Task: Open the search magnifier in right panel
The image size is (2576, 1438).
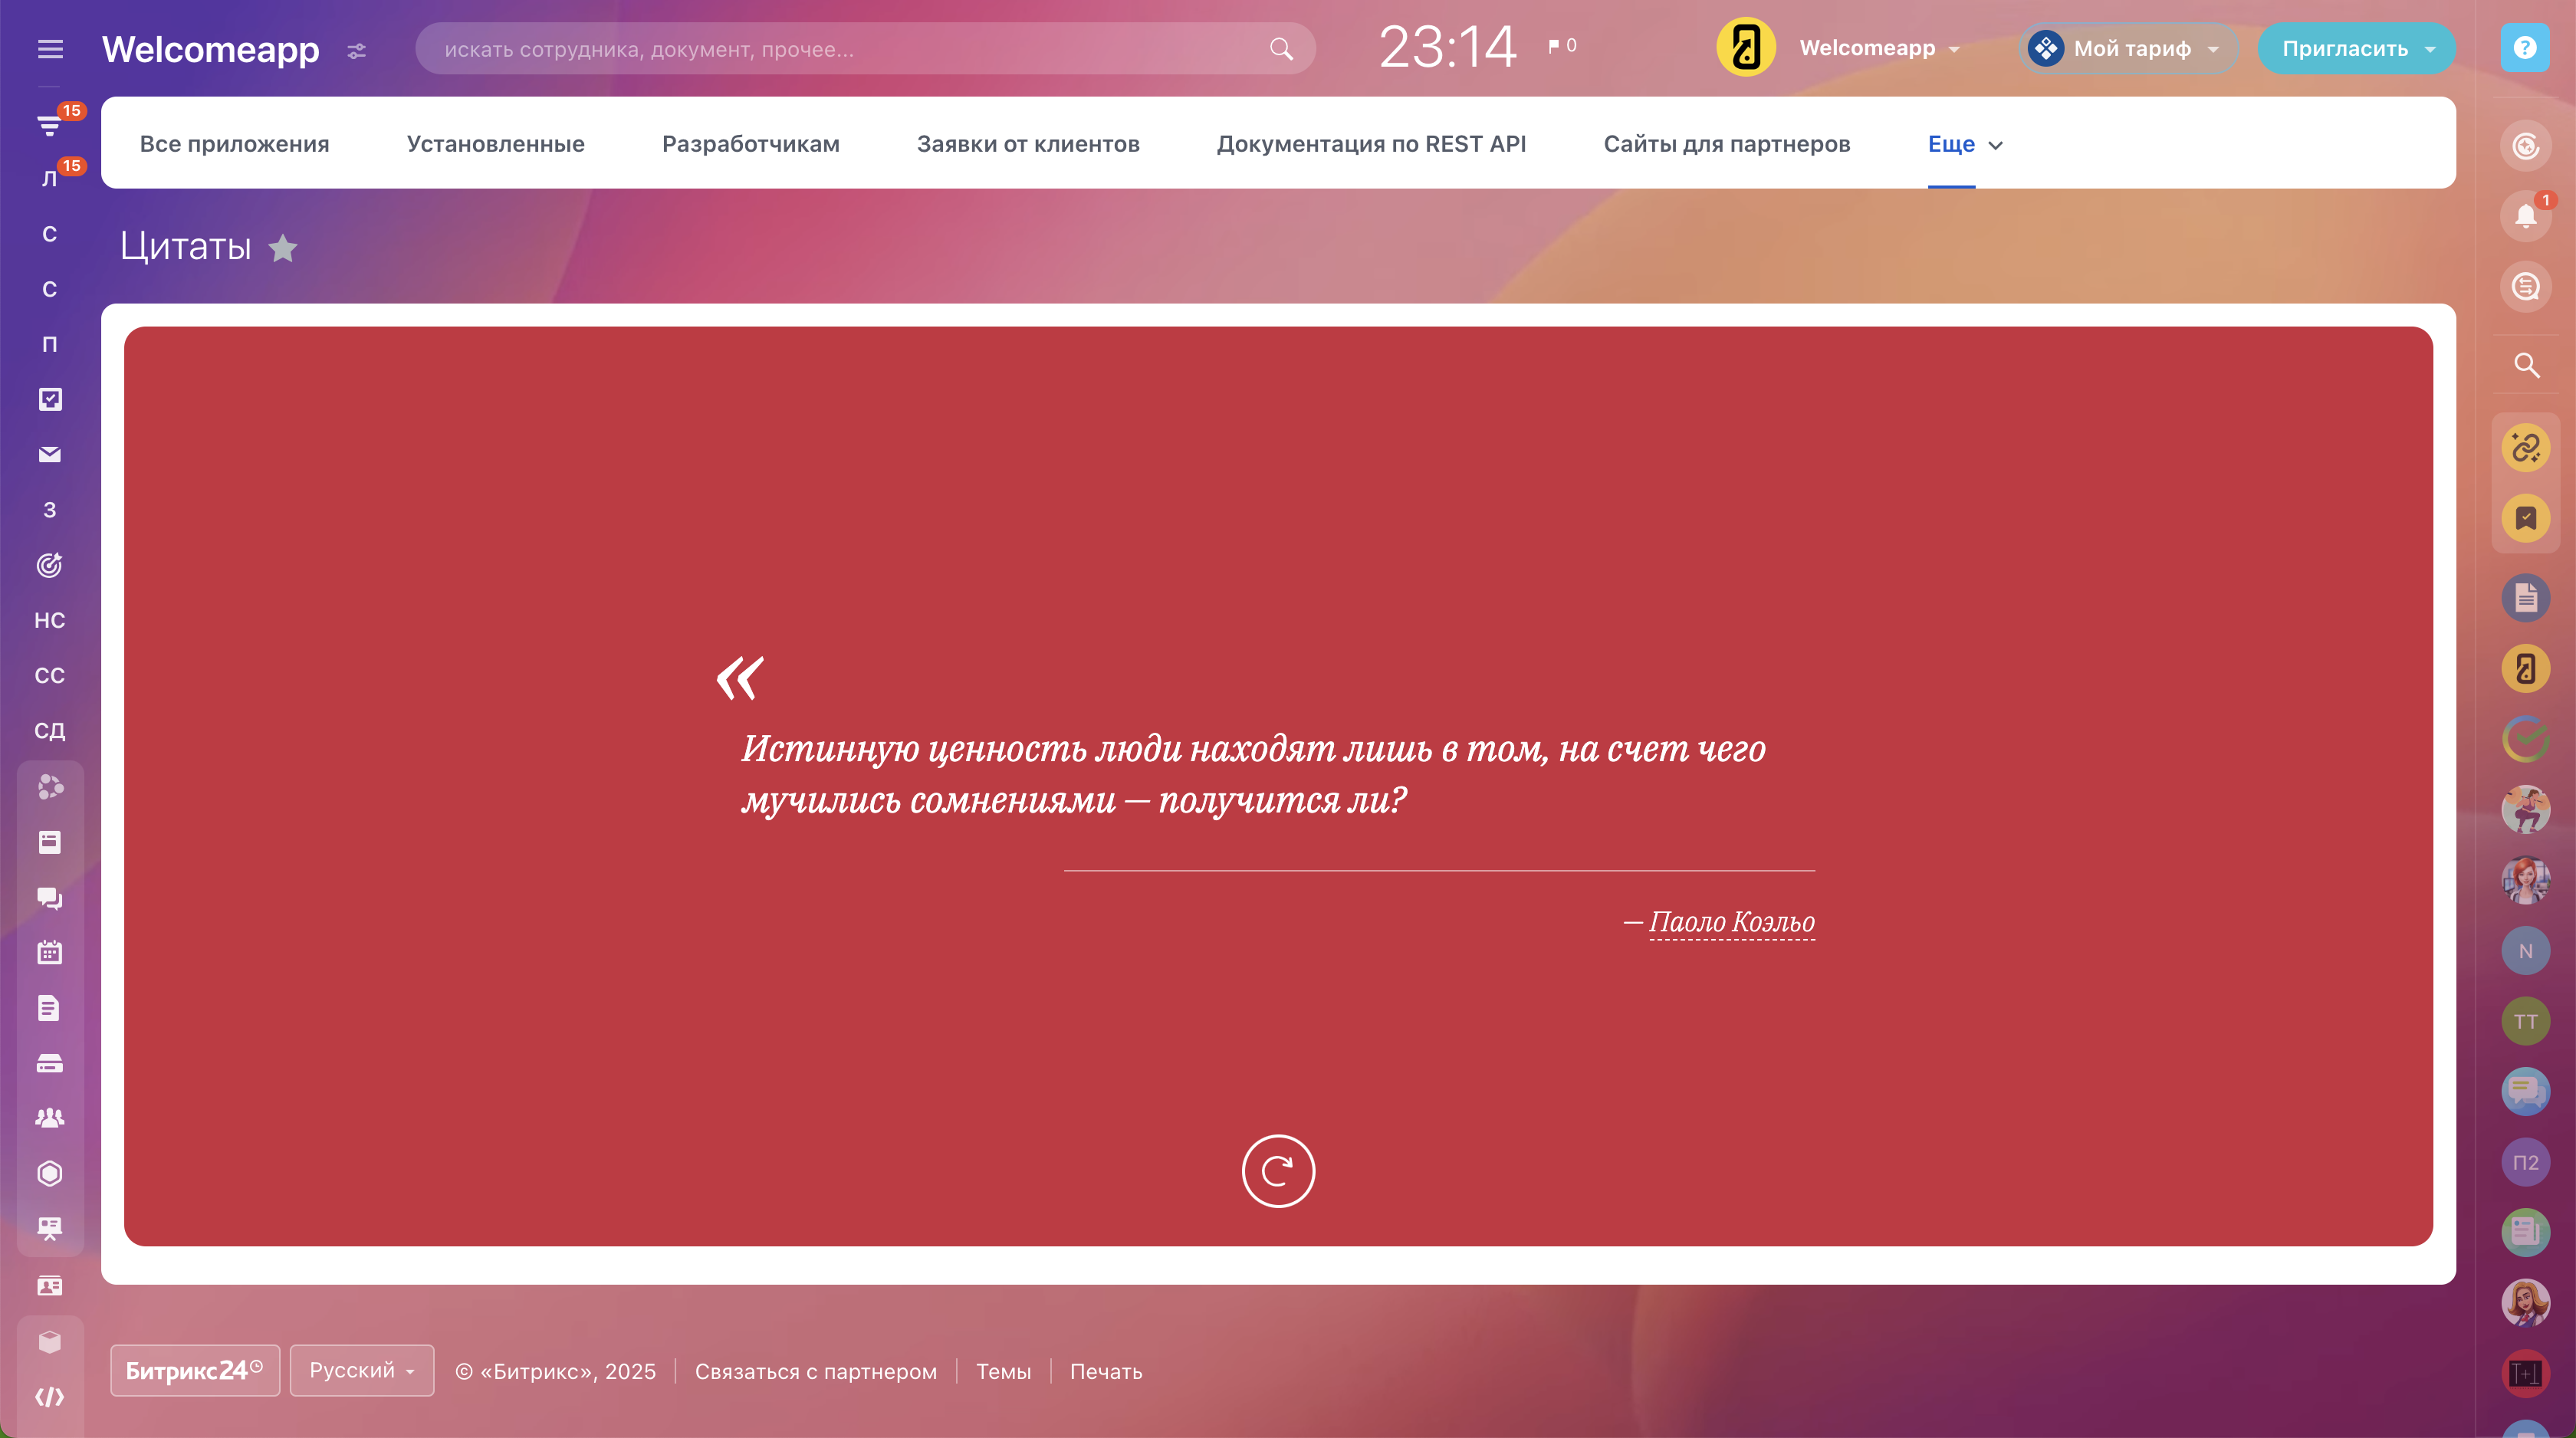Action: 2526,365
